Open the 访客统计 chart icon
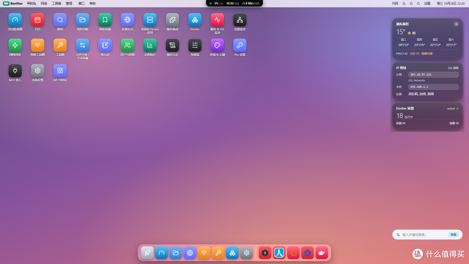The image size is (469, 264). [x=150, y=46]
